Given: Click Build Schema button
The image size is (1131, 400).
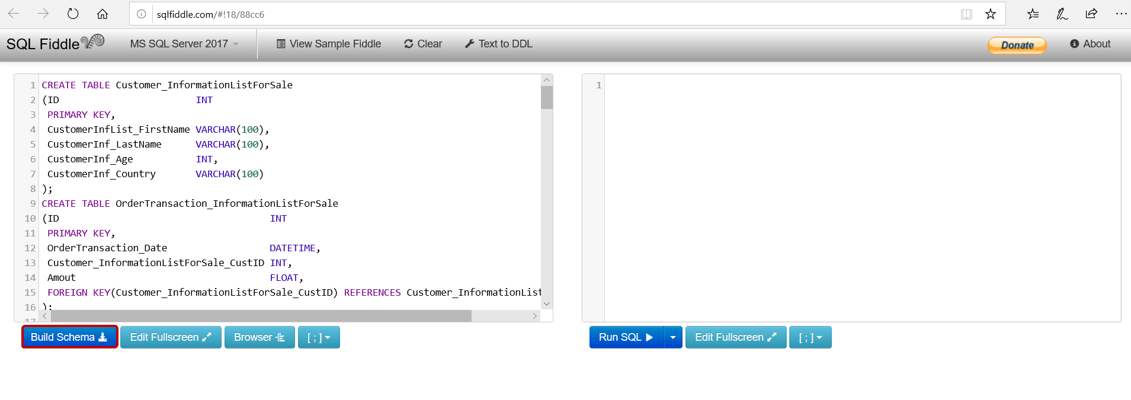Looking at the screenshot, I should click(x=69, y=337).
